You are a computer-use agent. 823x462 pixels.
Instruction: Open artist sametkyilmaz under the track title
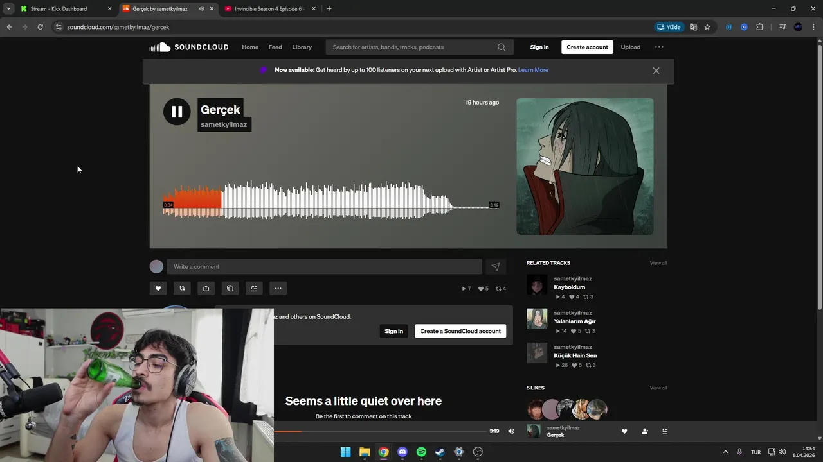(x=224, y=124)
